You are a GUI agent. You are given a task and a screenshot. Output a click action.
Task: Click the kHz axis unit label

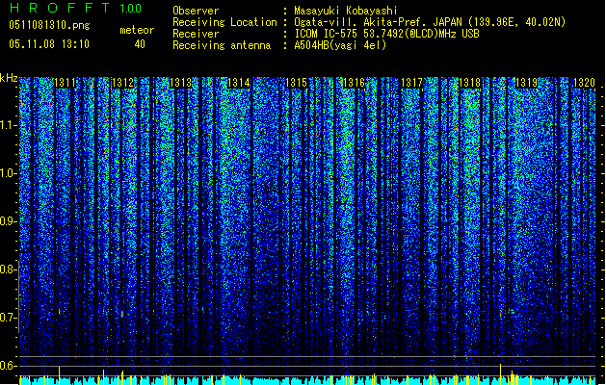coord(9,78)
